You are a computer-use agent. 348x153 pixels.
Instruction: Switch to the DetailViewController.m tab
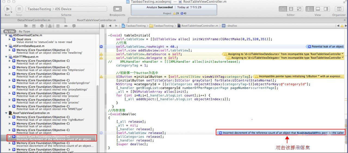34,20
